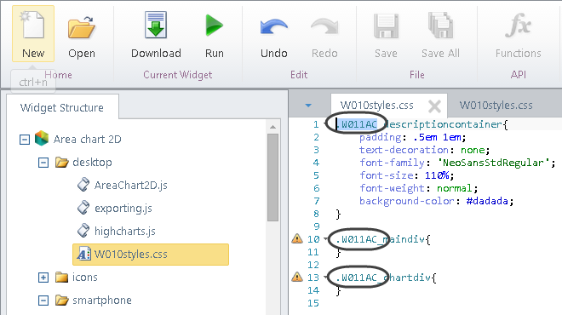Click line number 9 in gutter
Screen dimensions: 562x315
[x=316, y=226]
